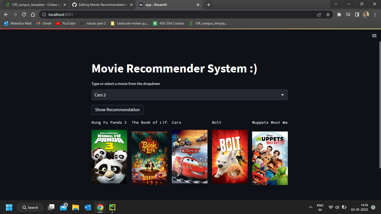Screen dimensions: 381x214
Task: Open the Streamlit hamburger menu
Action: (374, 36)
